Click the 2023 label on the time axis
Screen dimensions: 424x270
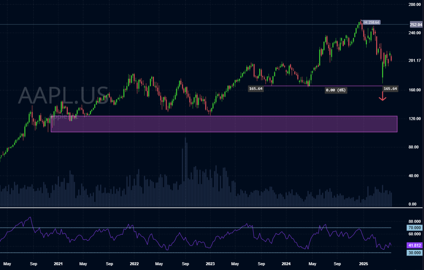point(210,264)
